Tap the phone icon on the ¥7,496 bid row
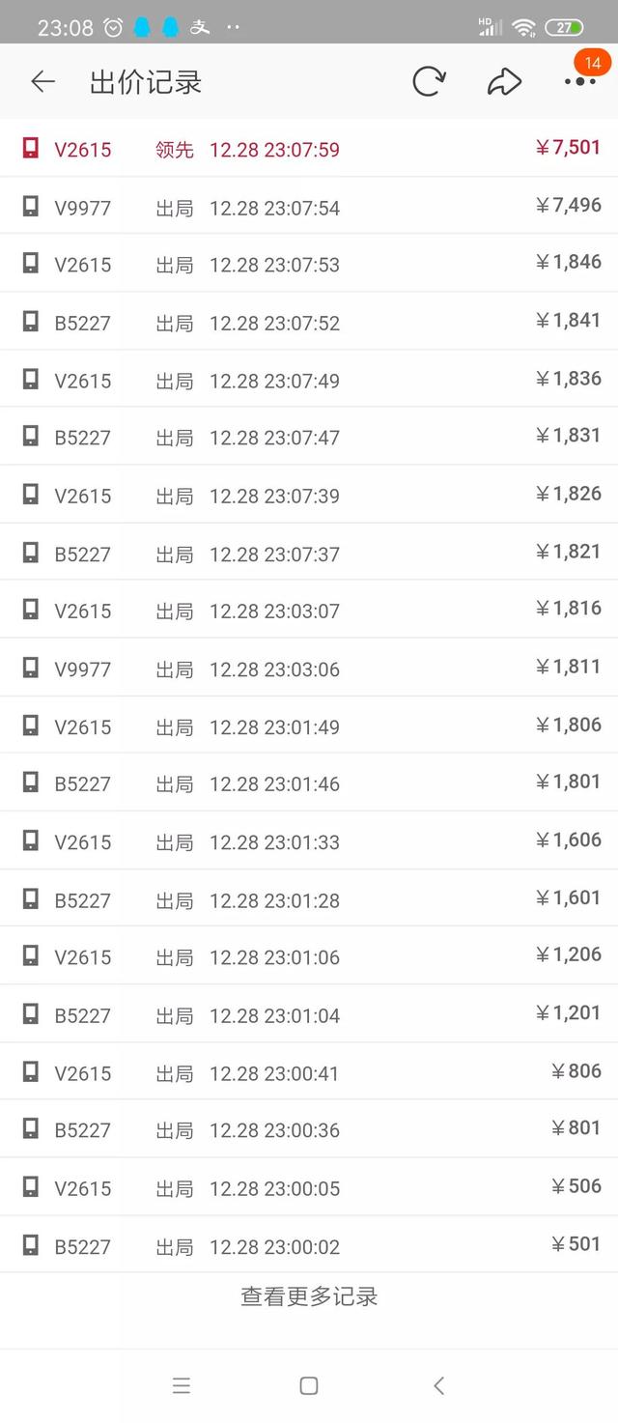618x1423 pixels. pyautogui.click(x=31, y=206)
